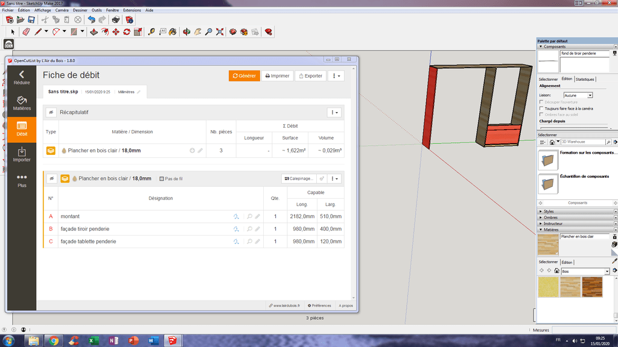Select the Pan hand tool
Viewport: 618px width, 347px height.
point(197,32)
